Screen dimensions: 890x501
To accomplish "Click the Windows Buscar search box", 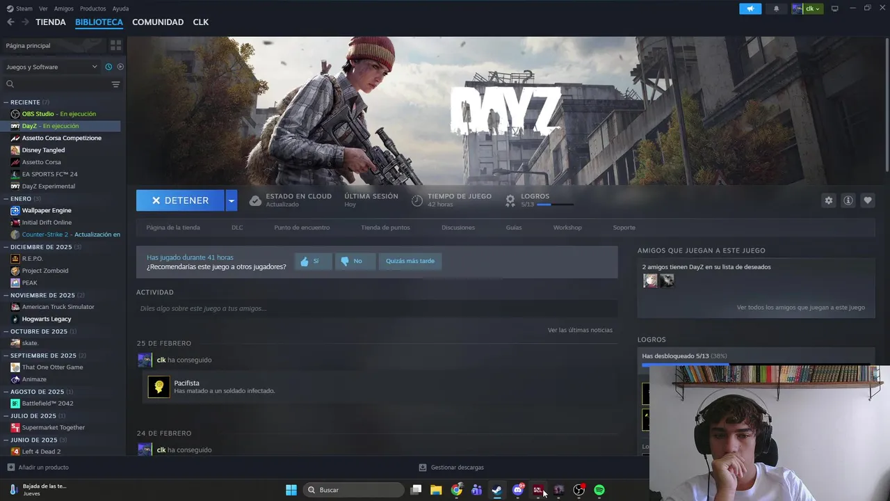I will (353, 490).
